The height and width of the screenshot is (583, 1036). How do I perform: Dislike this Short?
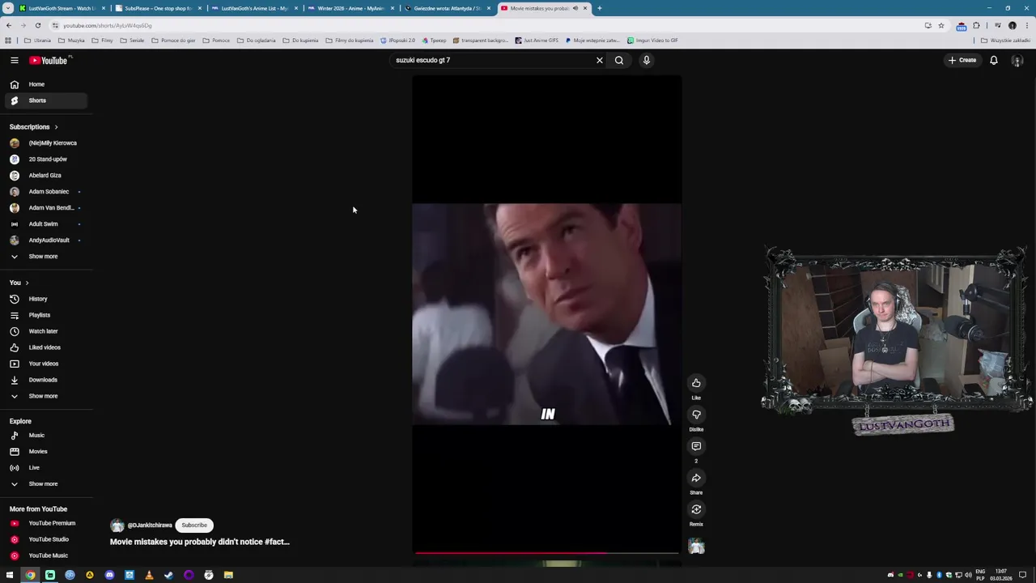pos(696,415)
